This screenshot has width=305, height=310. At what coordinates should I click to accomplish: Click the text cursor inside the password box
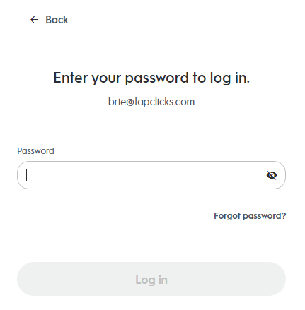(x=27, y=175)
